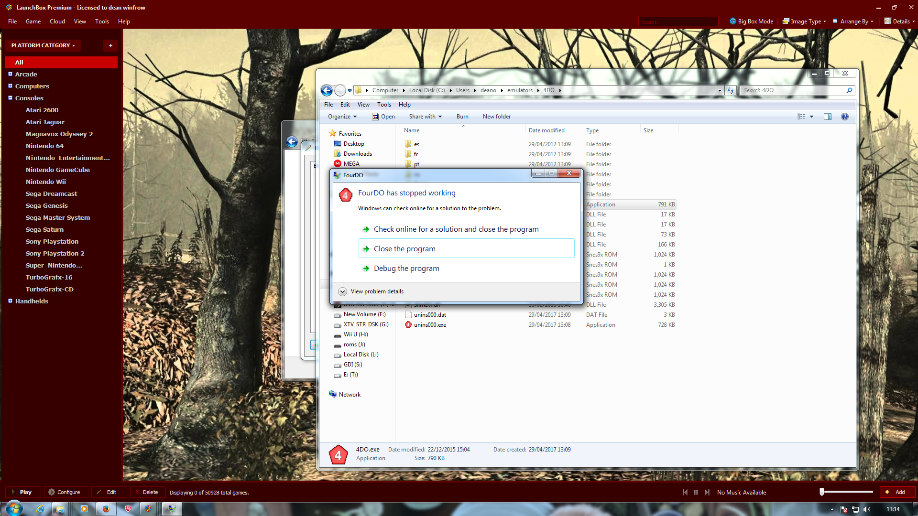This screenshot has height=516, width=918.
Task: Click search magnifier in Search 4DO box
Action: coord(849,90)
